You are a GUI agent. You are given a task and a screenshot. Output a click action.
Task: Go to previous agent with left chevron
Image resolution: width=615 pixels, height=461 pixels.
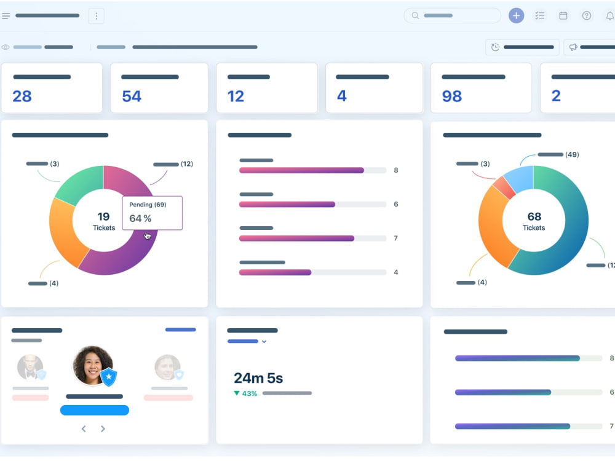click(84, 428)
